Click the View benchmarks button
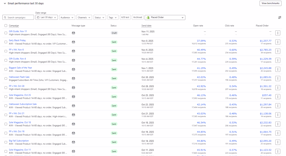This screenshot has width=286, height=156. [x=270, y=3]
